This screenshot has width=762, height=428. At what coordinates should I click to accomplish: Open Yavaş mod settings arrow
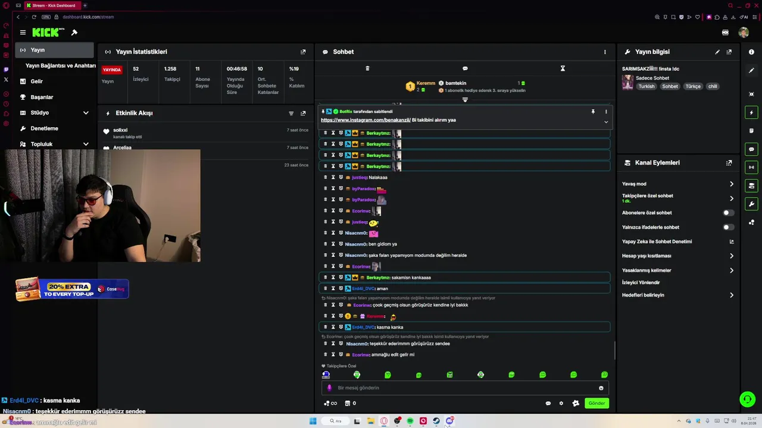pos(732,184)
